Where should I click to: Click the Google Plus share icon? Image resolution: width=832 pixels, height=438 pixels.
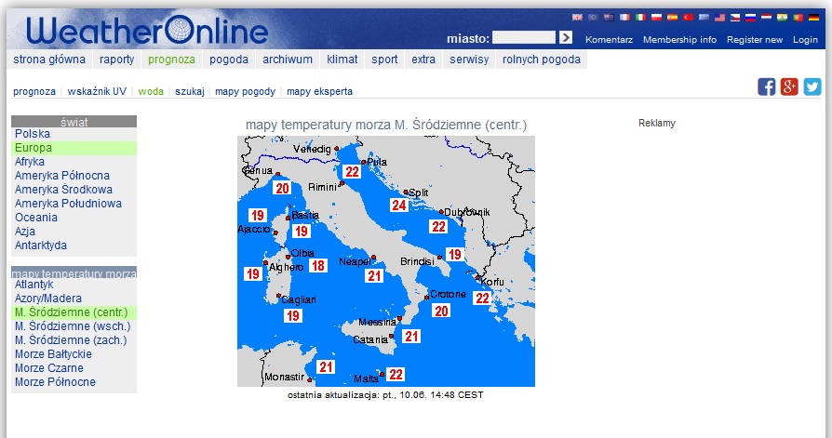789,86
